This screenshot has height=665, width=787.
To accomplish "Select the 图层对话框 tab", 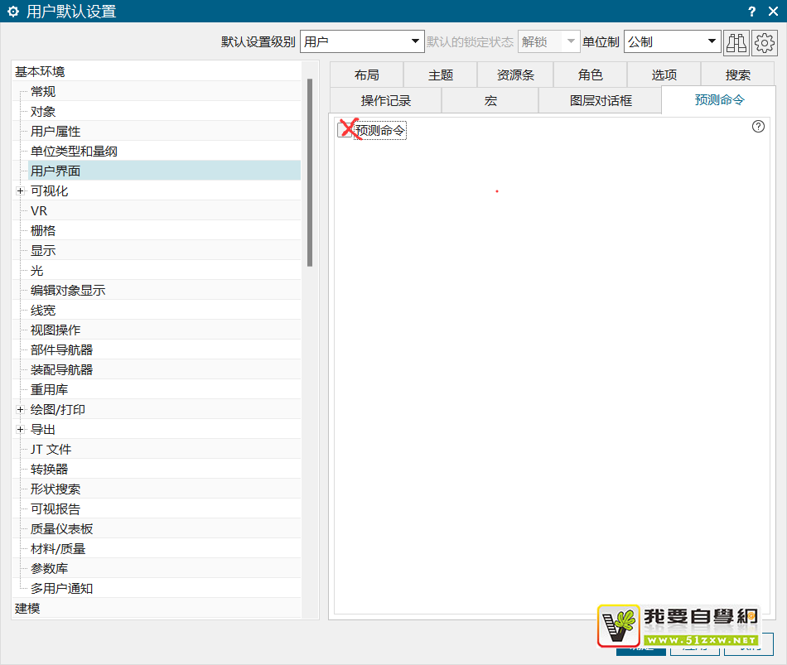I will [601, 100].
